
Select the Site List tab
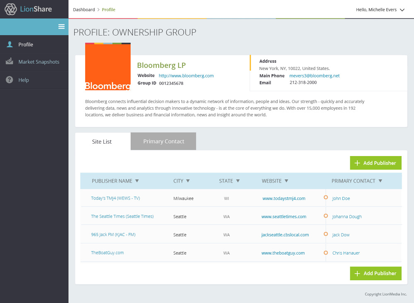click(x=102, y=142)
